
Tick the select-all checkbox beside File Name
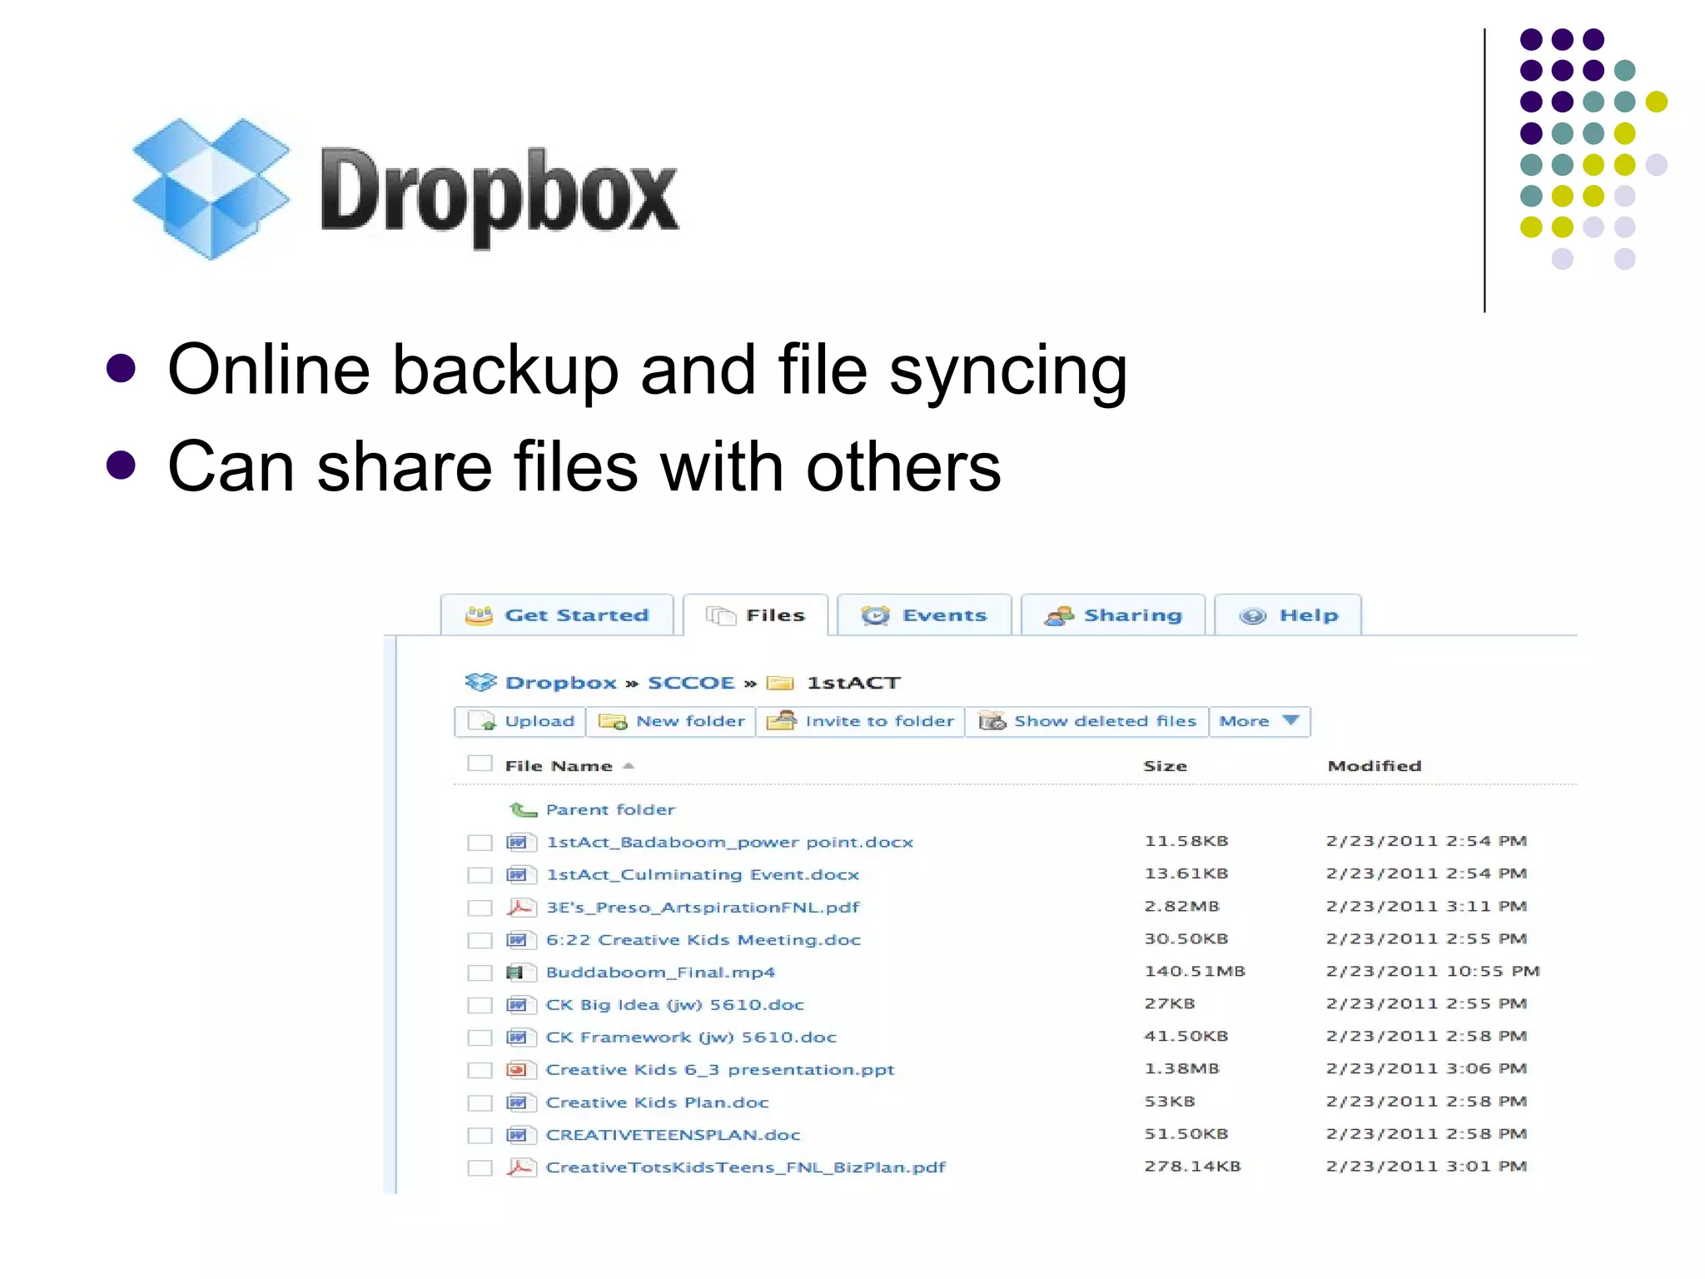[x=480, y=763]
